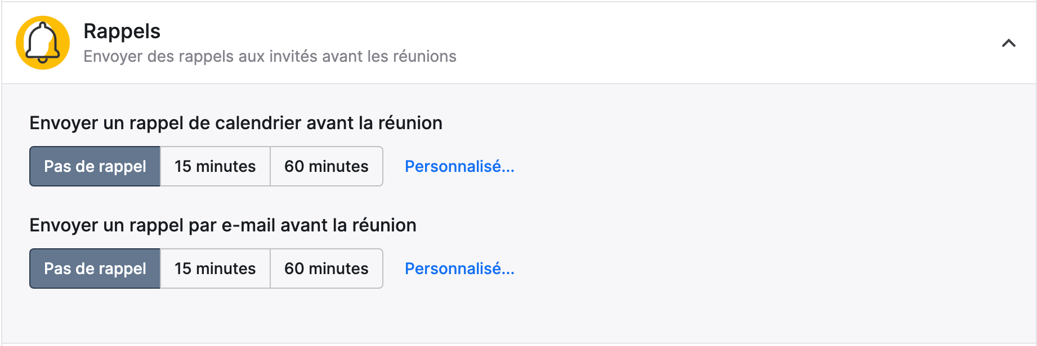Disable calendar reminders via 'Pas de rappel'
The image size is (1037, 346).
(x=95, y=166)
